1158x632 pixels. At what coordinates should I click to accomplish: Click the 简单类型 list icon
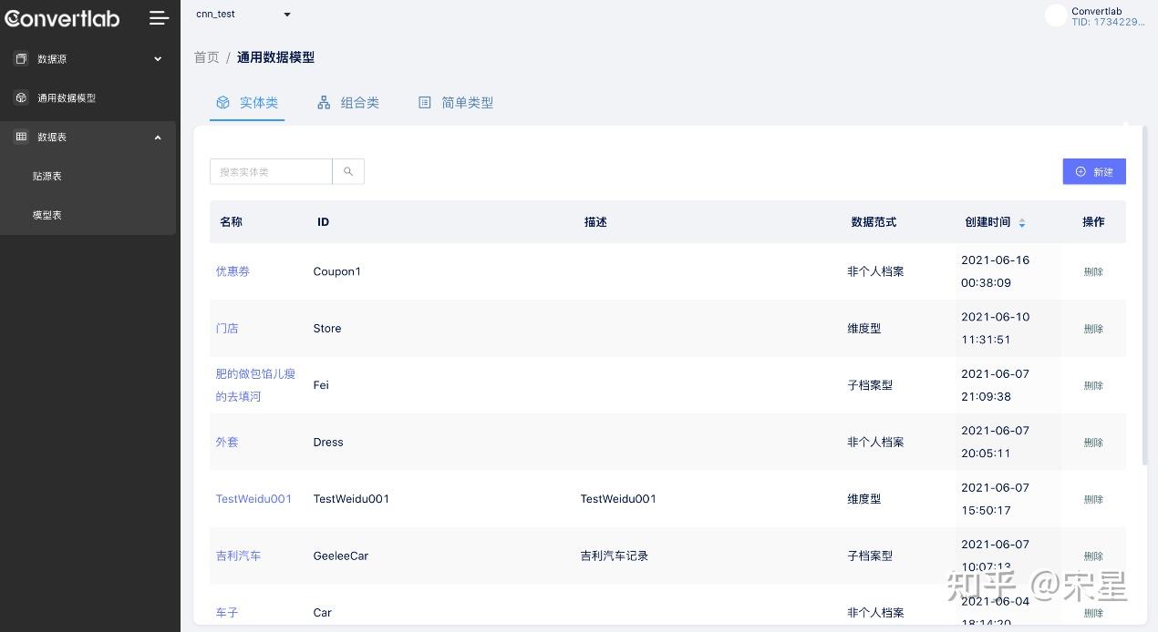tap(424, 103)
